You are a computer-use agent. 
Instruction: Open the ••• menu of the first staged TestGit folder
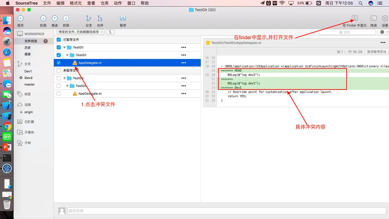(184, 47)
